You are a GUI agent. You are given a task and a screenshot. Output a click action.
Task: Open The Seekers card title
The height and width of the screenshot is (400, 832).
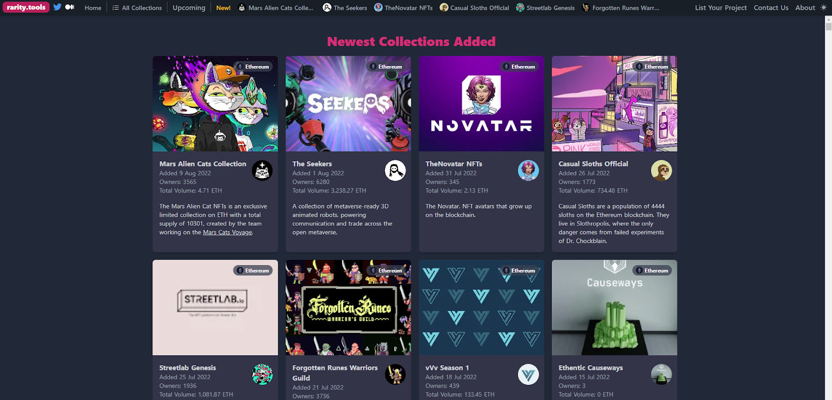click(312, 164)
